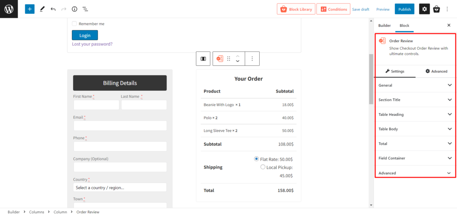Check the Remember me checkbox
Screen dimensions: 457x215
coord(75,24)
